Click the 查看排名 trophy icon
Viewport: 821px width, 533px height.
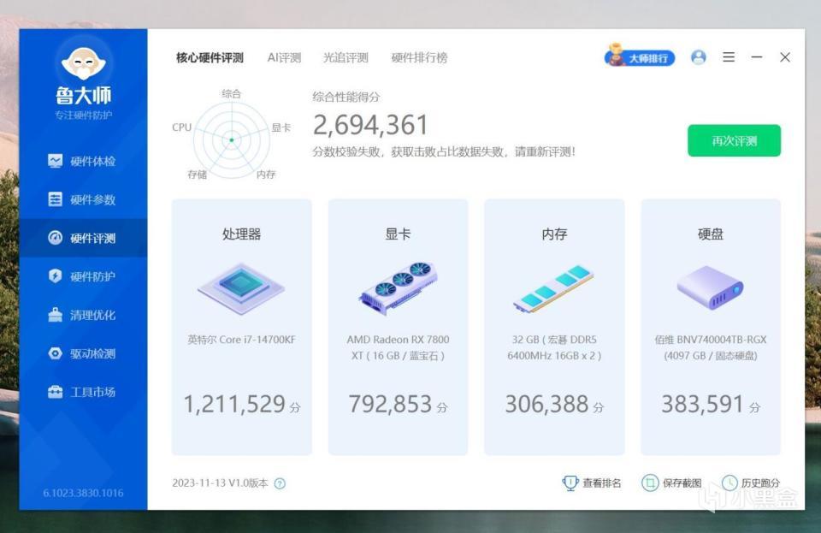click(x=570, y=483)
